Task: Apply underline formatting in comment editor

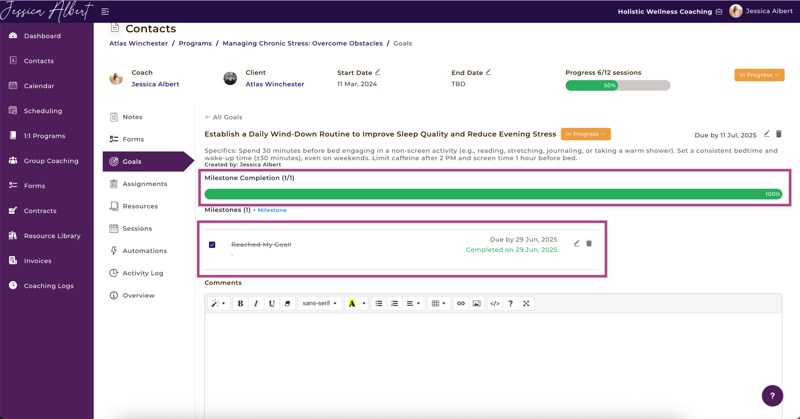Action: (x=272, y=303)
